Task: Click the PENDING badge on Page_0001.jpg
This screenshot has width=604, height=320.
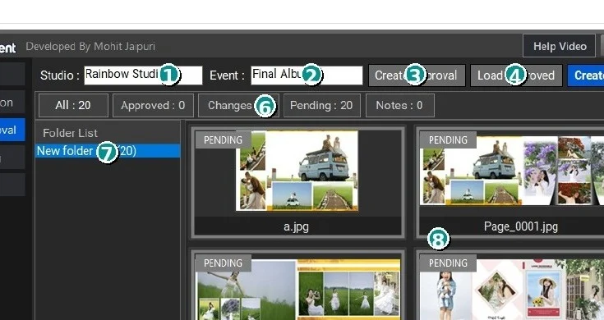Action: (448, 140)
